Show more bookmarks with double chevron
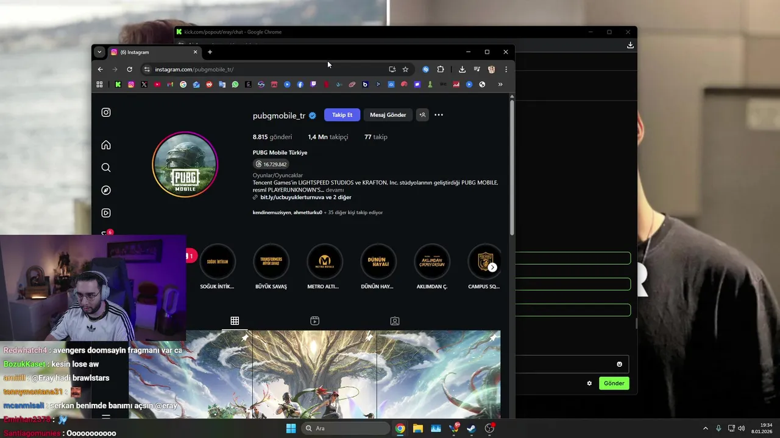 [500, 85]
